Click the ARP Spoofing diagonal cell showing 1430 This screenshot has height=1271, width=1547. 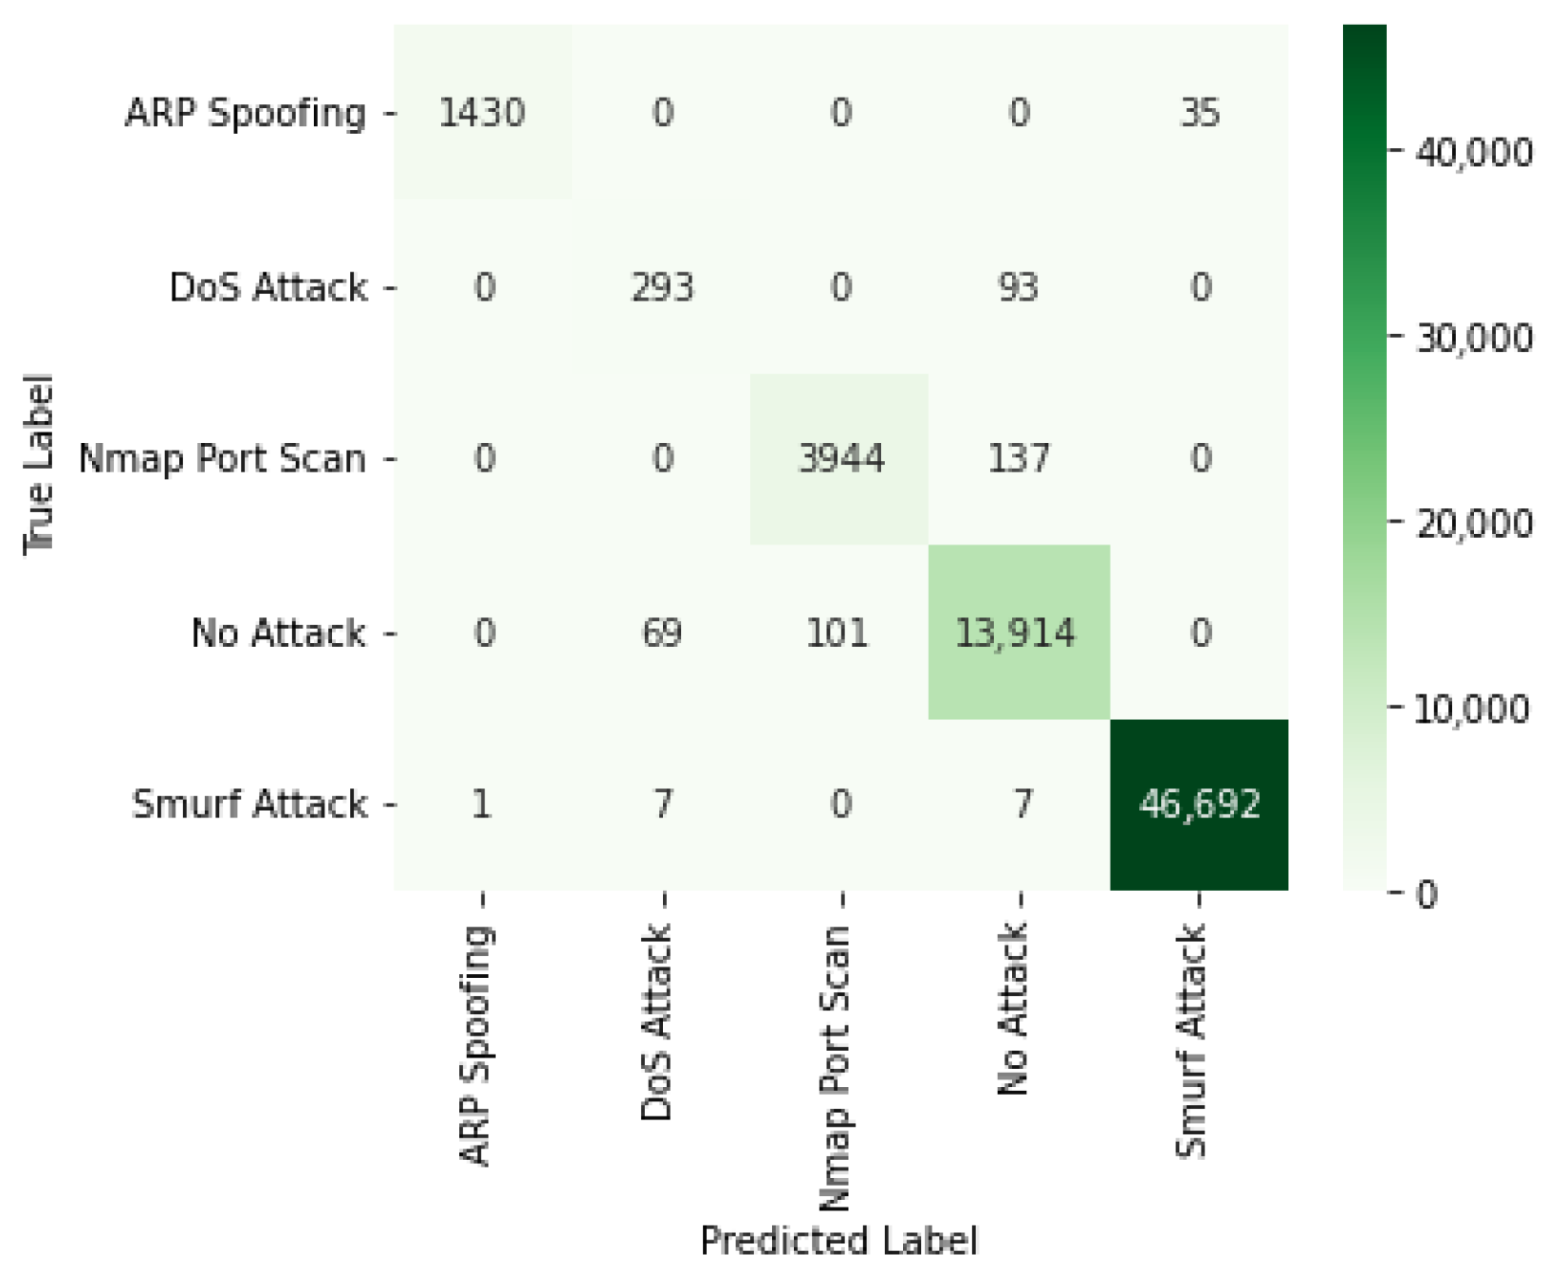482,113
